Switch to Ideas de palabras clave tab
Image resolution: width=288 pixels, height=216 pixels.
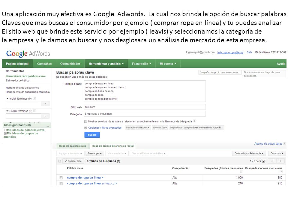pyautogui.click(x=73, y=146)
